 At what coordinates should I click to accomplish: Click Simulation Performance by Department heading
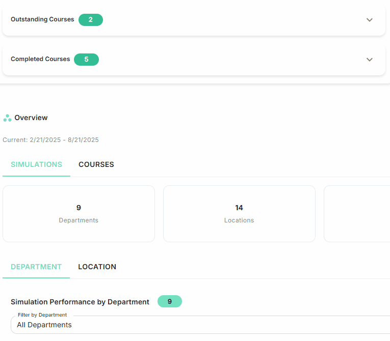[x=80, y=302]
